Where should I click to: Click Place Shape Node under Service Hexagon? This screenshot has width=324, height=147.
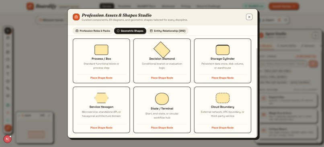pos(101,128)
